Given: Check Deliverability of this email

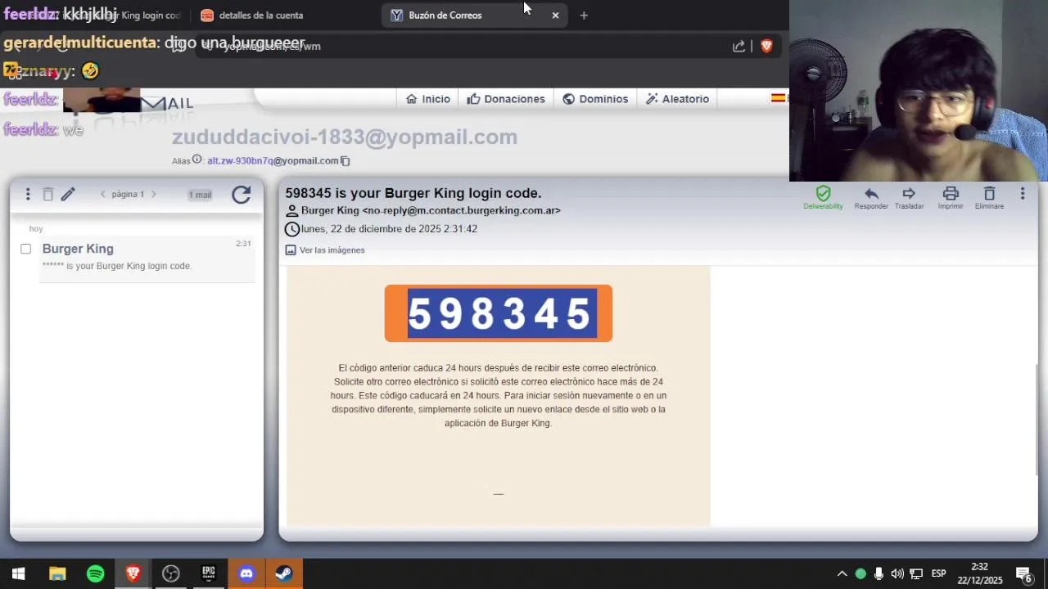Looking at the screenshot, I should [x=823, y=197].
